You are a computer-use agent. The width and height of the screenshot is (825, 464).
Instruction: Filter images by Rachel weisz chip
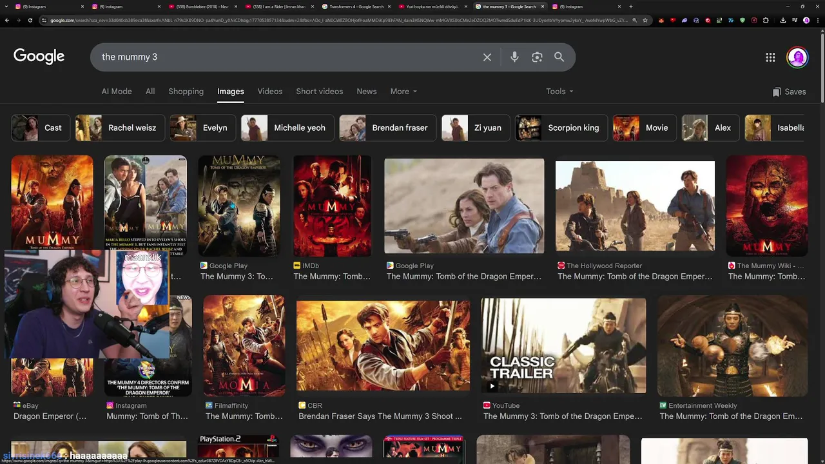click(120, 128)
